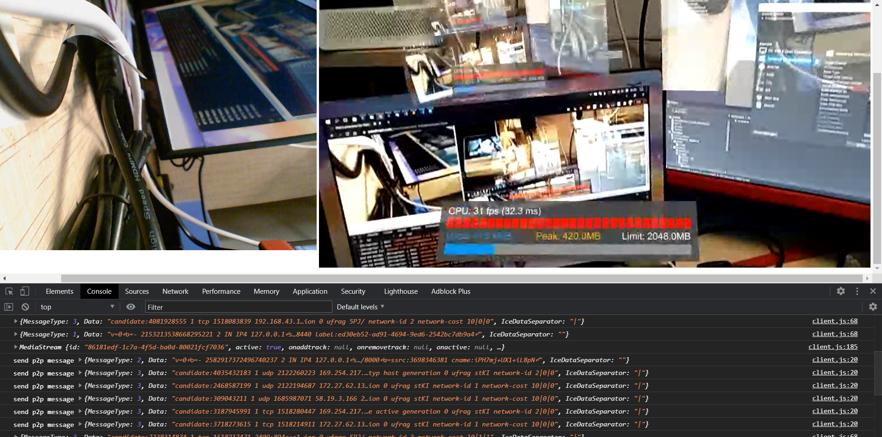Open DevTools settings gear
The image size is (882, 437).
coord(841,291)
